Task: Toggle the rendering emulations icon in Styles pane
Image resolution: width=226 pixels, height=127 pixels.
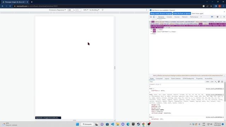Action: coord(219,81)
